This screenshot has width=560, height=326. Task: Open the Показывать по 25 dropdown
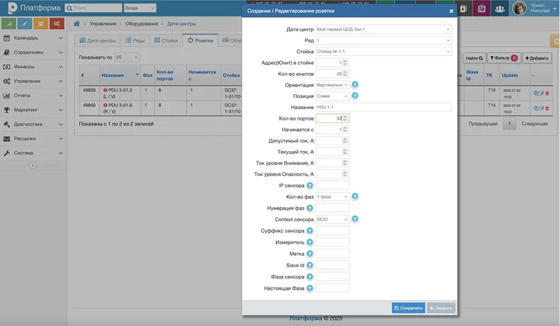pos(127,57)
